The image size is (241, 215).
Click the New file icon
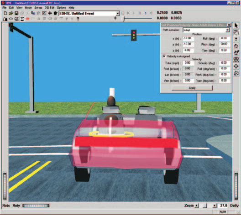click(x=5, y=13)
